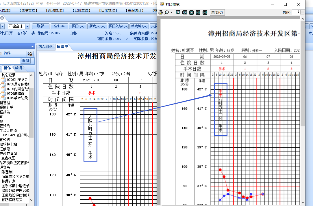The height and width of the screenshot is (206, 313).
Task: Click the search text field beside 查询
Action: click(10, 61)
